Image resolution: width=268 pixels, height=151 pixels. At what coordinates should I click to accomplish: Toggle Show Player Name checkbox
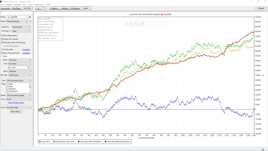tap(2, 36)
